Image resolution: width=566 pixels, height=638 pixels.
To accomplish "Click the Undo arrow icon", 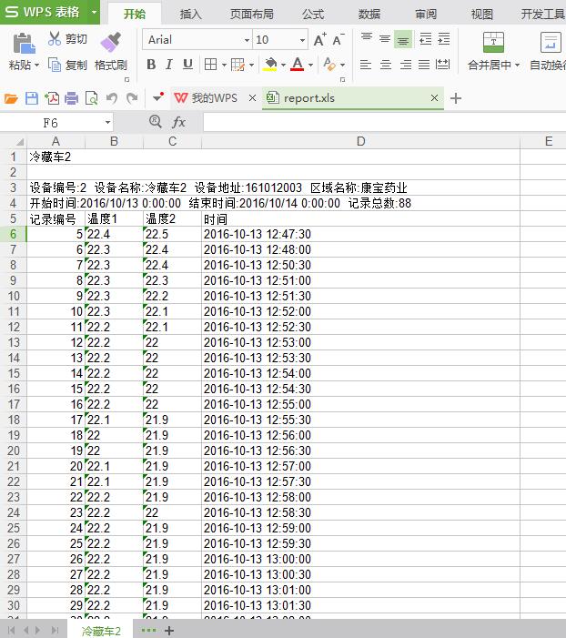I will 111,98.
